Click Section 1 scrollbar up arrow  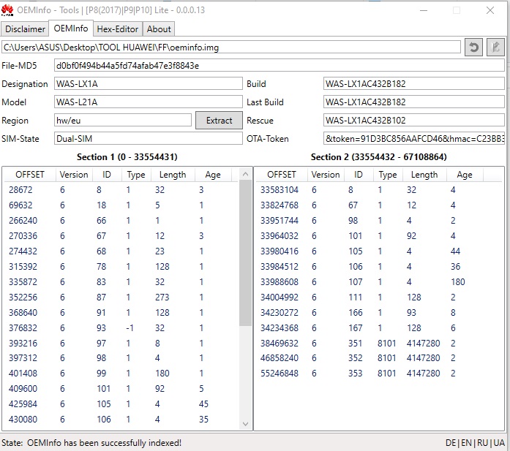tap(246, 175)
